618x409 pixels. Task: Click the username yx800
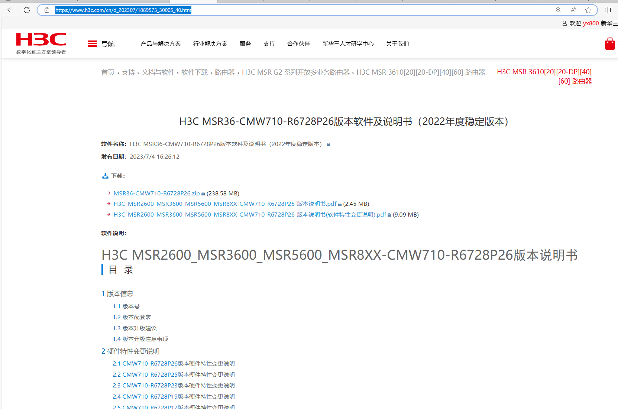tap(591, 23)
